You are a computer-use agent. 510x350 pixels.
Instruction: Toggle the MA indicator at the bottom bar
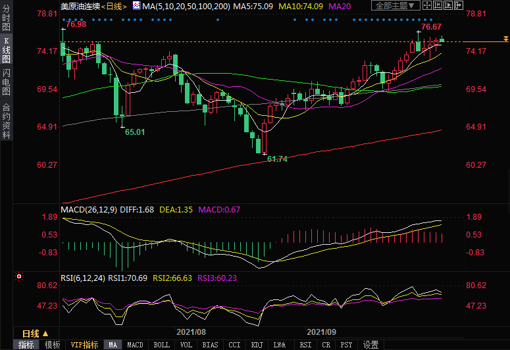coord(113,345)
